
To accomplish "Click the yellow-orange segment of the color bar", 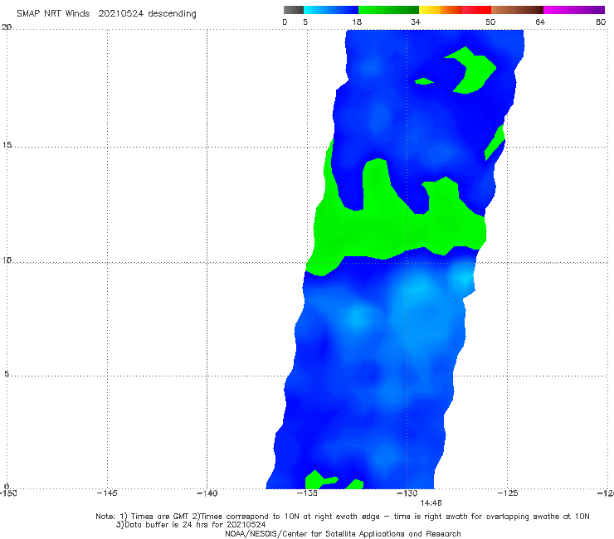I will (441, 10).
